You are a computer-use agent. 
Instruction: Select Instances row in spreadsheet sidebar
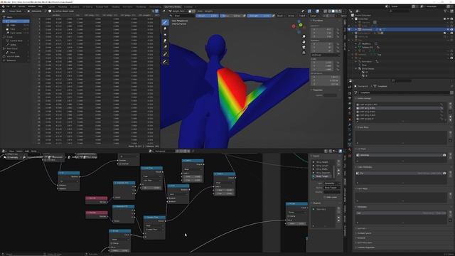pos(16,60)
